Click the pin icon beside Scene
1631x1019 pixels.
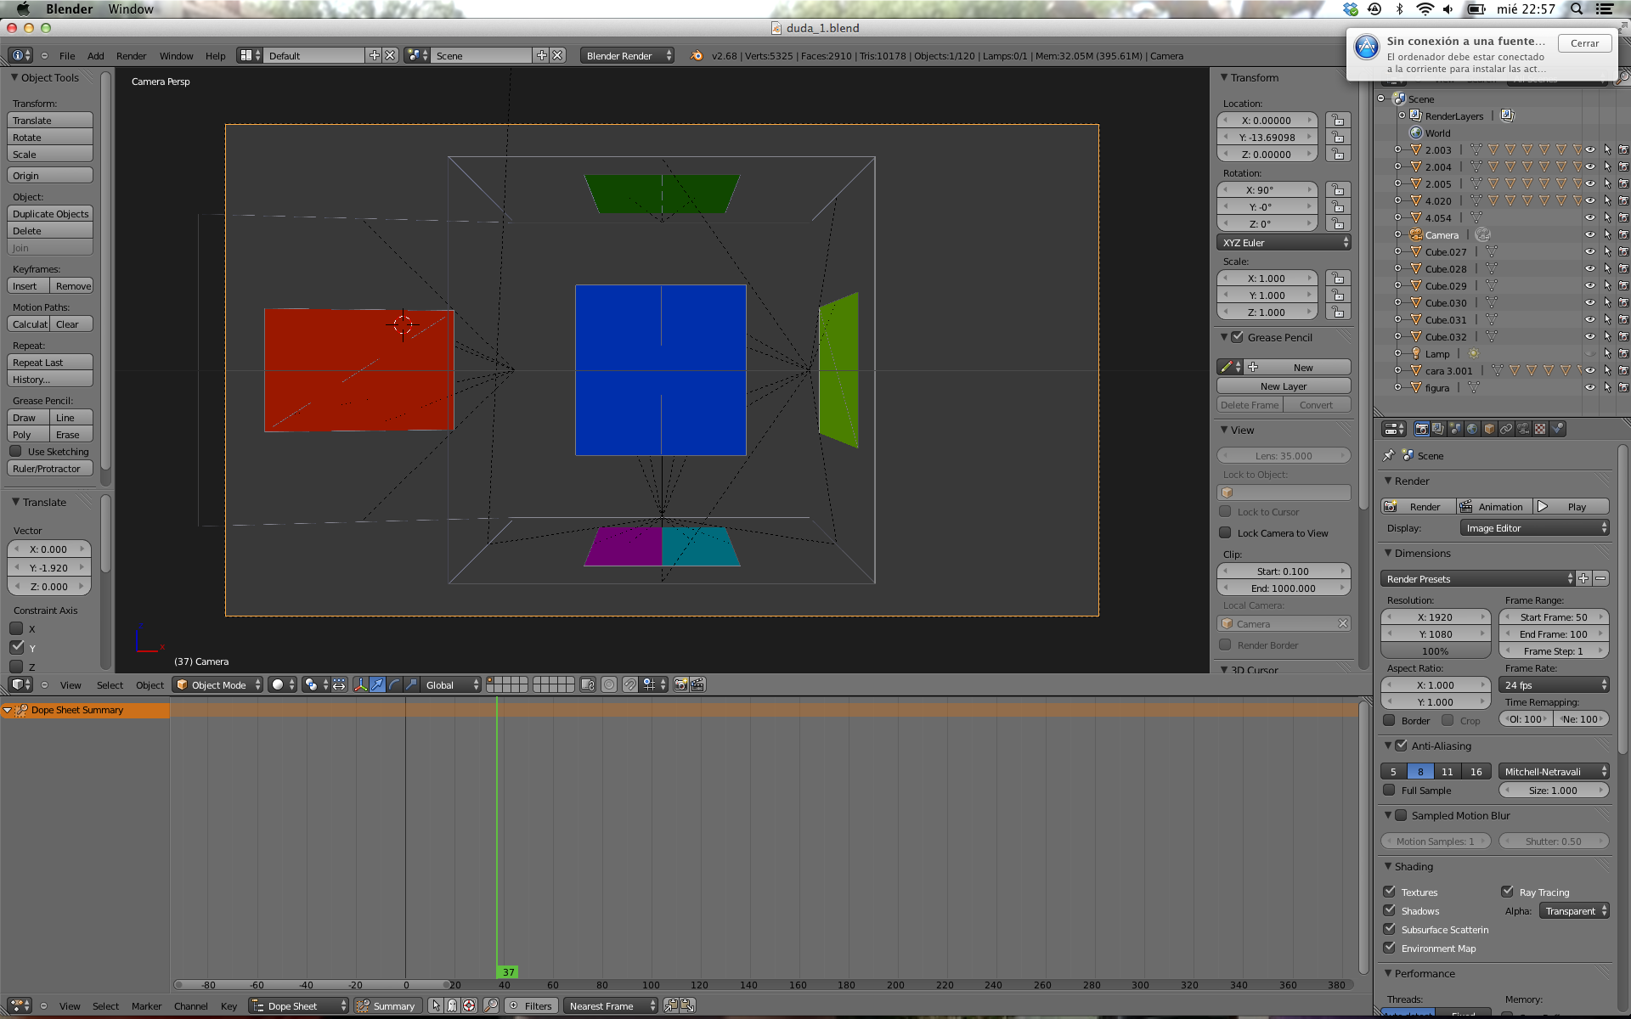click(x=1389, y=455)
